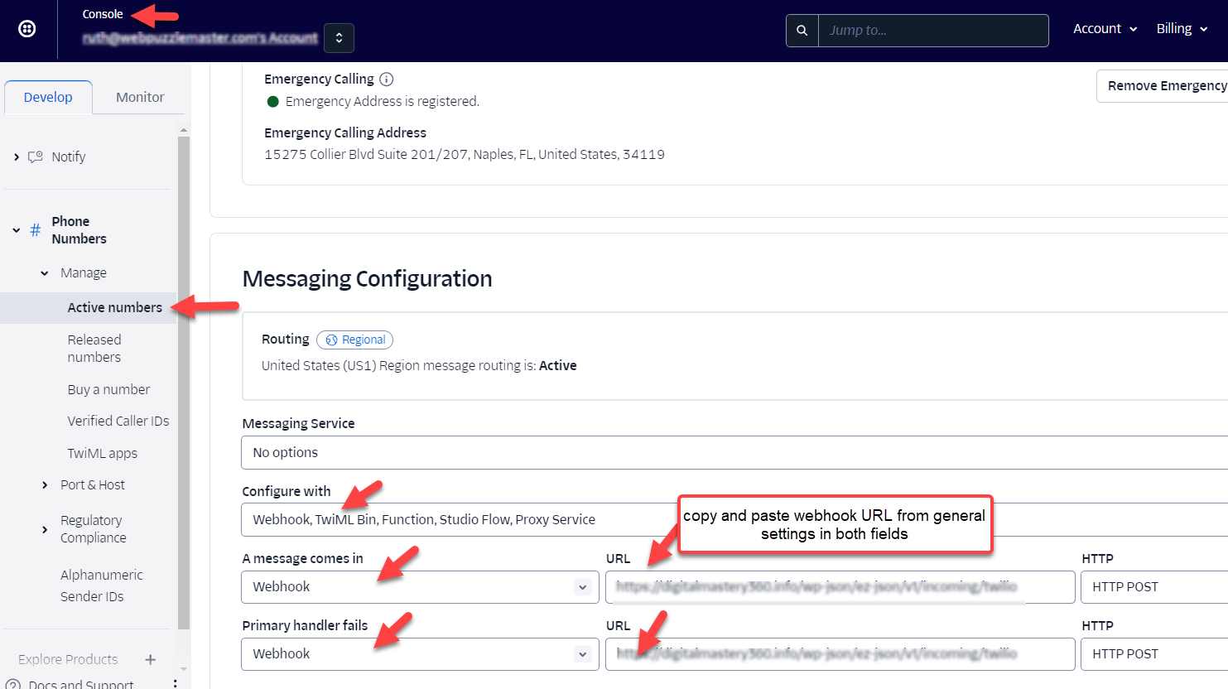Open Verified Caller IDs page
This screenshot has width=1228, height=689.
[x=118, y=421]
